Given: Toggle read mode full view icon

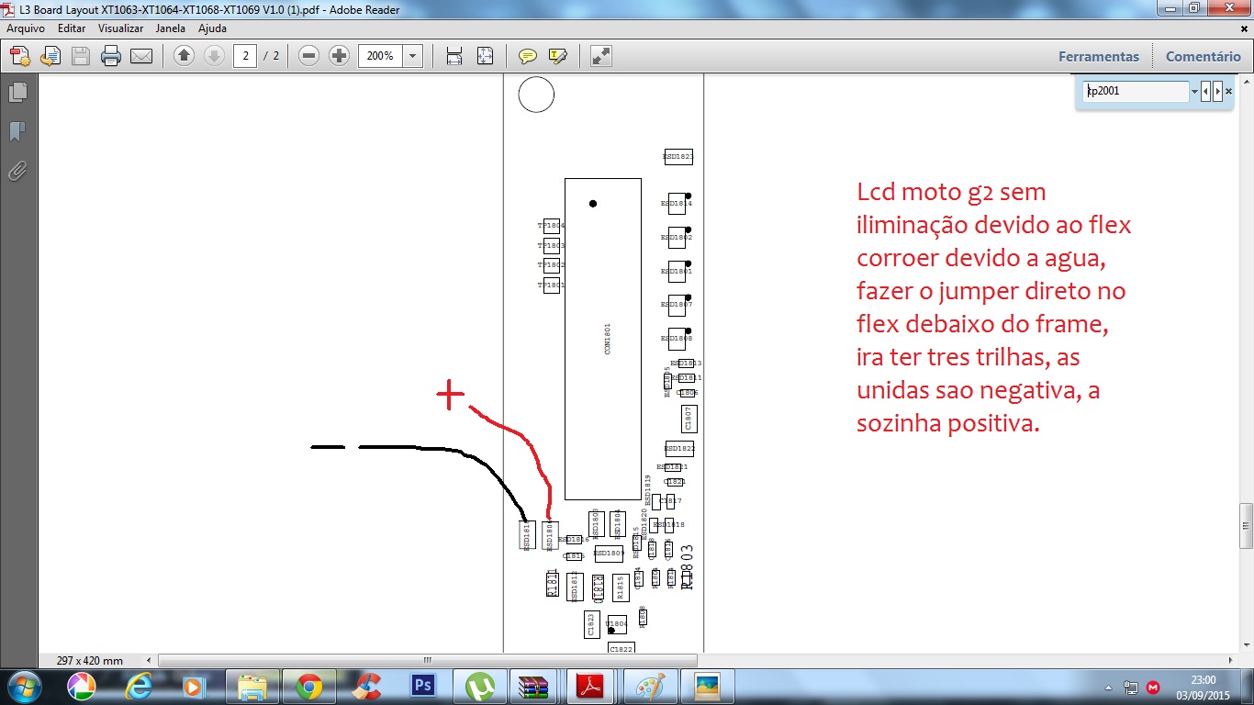Looking at the screenshot, I should pyautogui.click(x=601, y=56).
